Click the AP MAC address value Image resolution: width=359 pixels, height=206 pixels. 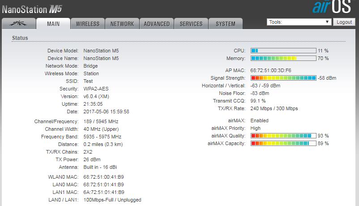pyautogui.click(x=270, y=70)
